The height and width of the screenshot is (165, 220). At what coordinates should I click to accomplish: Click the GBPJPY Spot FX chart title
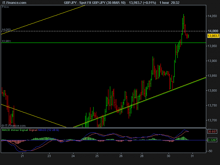[x=95, y=3]
